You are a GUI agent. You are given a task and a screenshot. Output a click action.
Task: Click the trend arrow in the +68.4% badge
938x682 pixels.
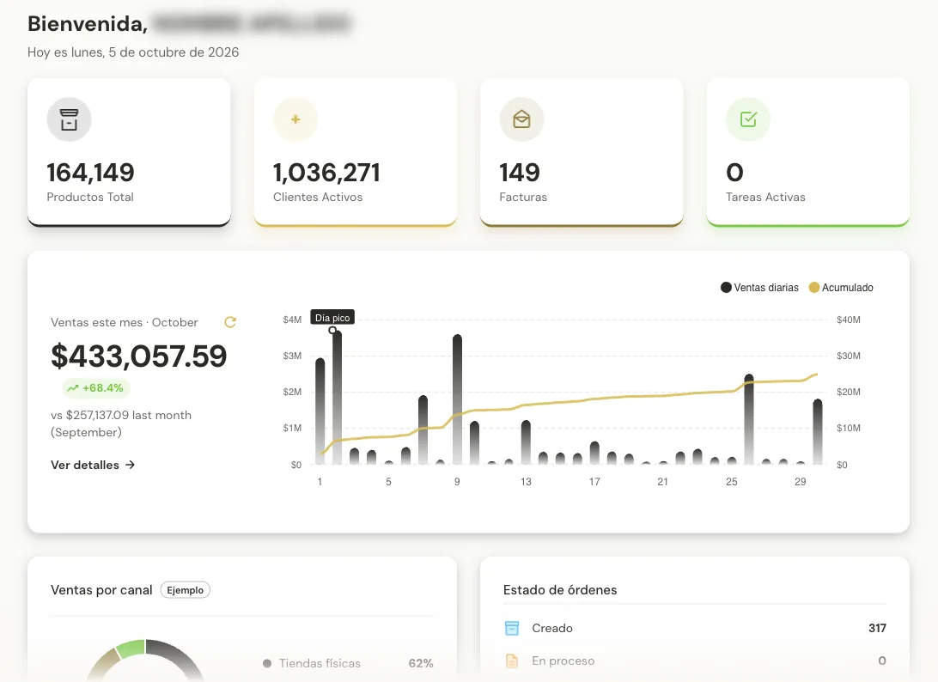pyautogui.click(x=73, y=388)
